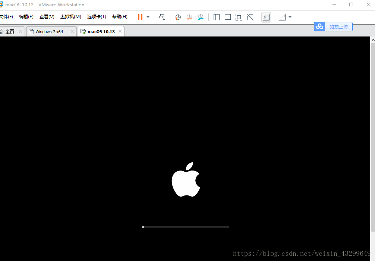The image size is (375, 261).
Task: Close the Windows 7 x64 tab
Action: [x=72, y=31]
